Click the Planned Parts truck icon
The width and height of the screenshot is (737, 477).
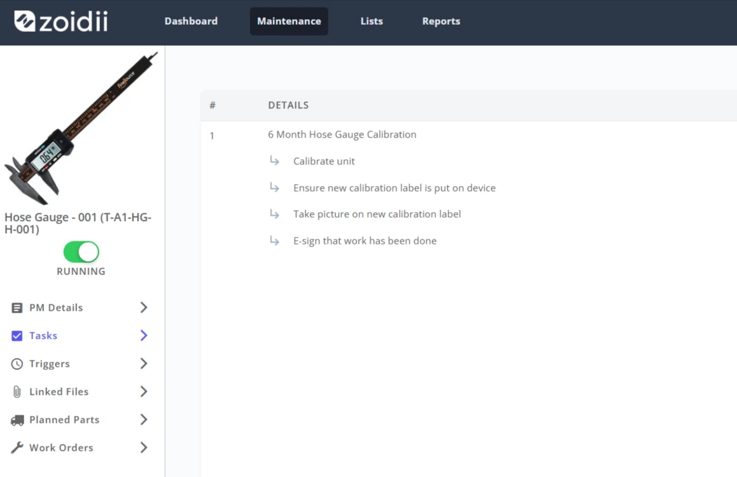click(x=17, y=420)
